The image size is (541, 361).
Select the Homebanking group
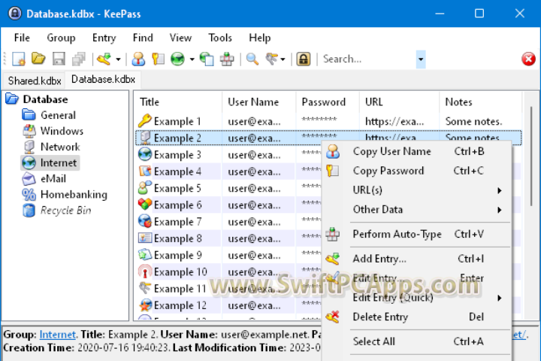[74, 195]
